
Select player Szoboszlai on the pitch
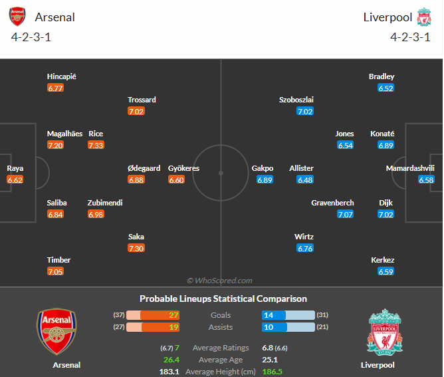point(296,100)
